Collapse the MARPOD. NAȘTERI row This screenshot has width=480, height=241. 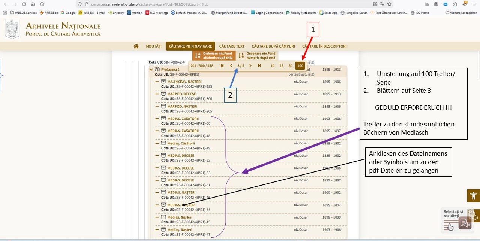pos(157,106)
